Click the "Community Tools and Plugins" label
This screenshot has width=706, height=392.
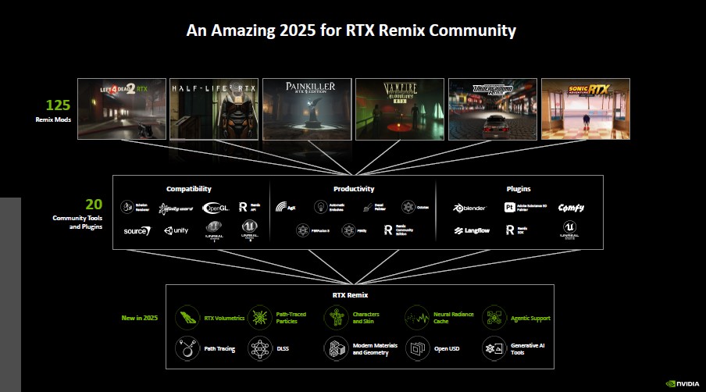(77, 223)
